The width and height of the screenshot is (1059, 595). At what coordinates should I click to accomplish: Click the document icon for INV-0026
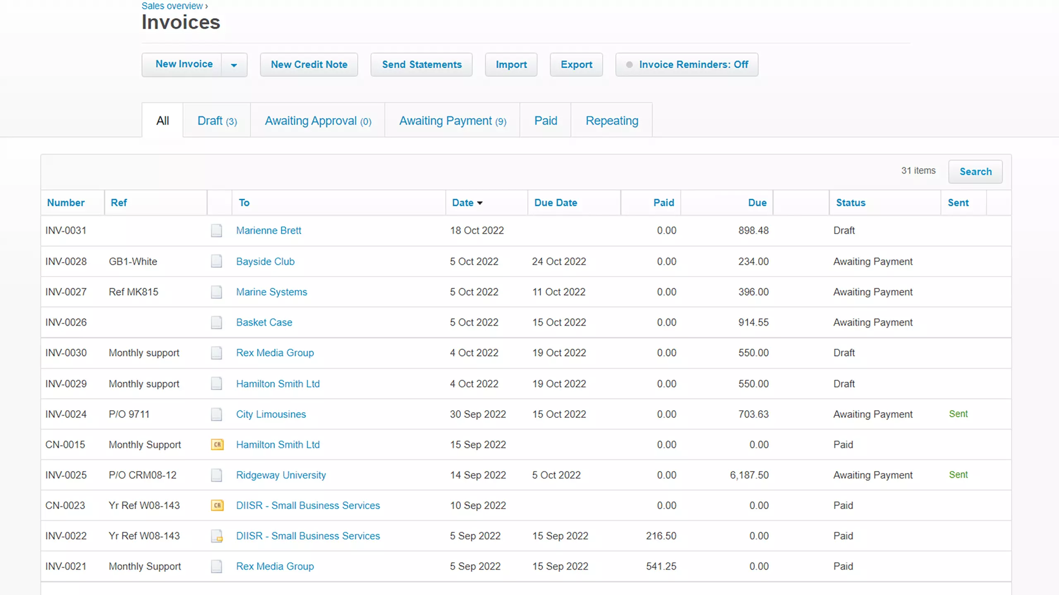pos(216,322)
